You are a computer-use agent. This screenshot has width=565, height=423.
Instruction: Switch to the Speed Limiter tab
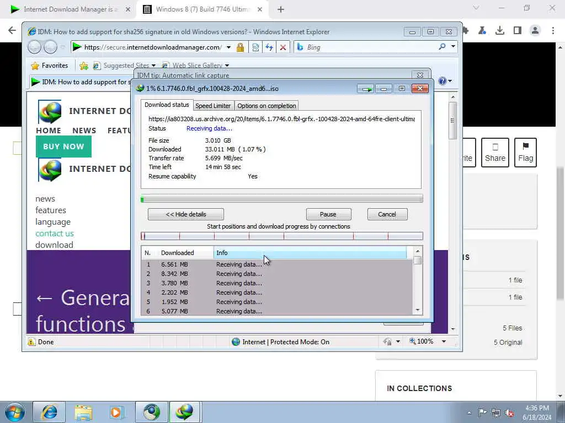pos(213,106)
